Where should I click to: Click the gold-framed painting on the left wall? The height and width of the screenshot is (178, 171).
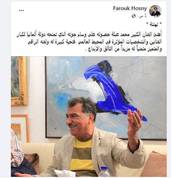19,81
